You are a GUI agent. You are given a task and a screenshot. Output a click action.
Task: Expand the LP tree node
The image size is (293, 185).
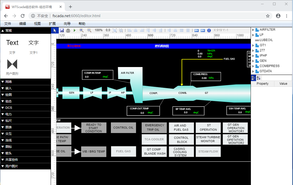[x=253, y=35]
